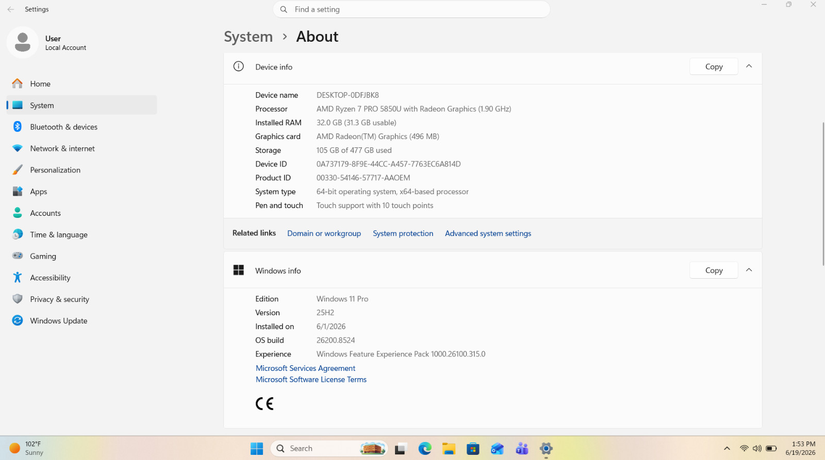This screenshot has width=825, height=460.
Task: Click the Apps icon in sidebar
Action: (18, 191)
